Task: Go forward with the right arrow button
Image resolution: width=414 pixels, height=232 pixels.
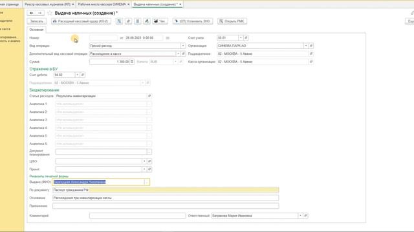Action: point(40,13)
